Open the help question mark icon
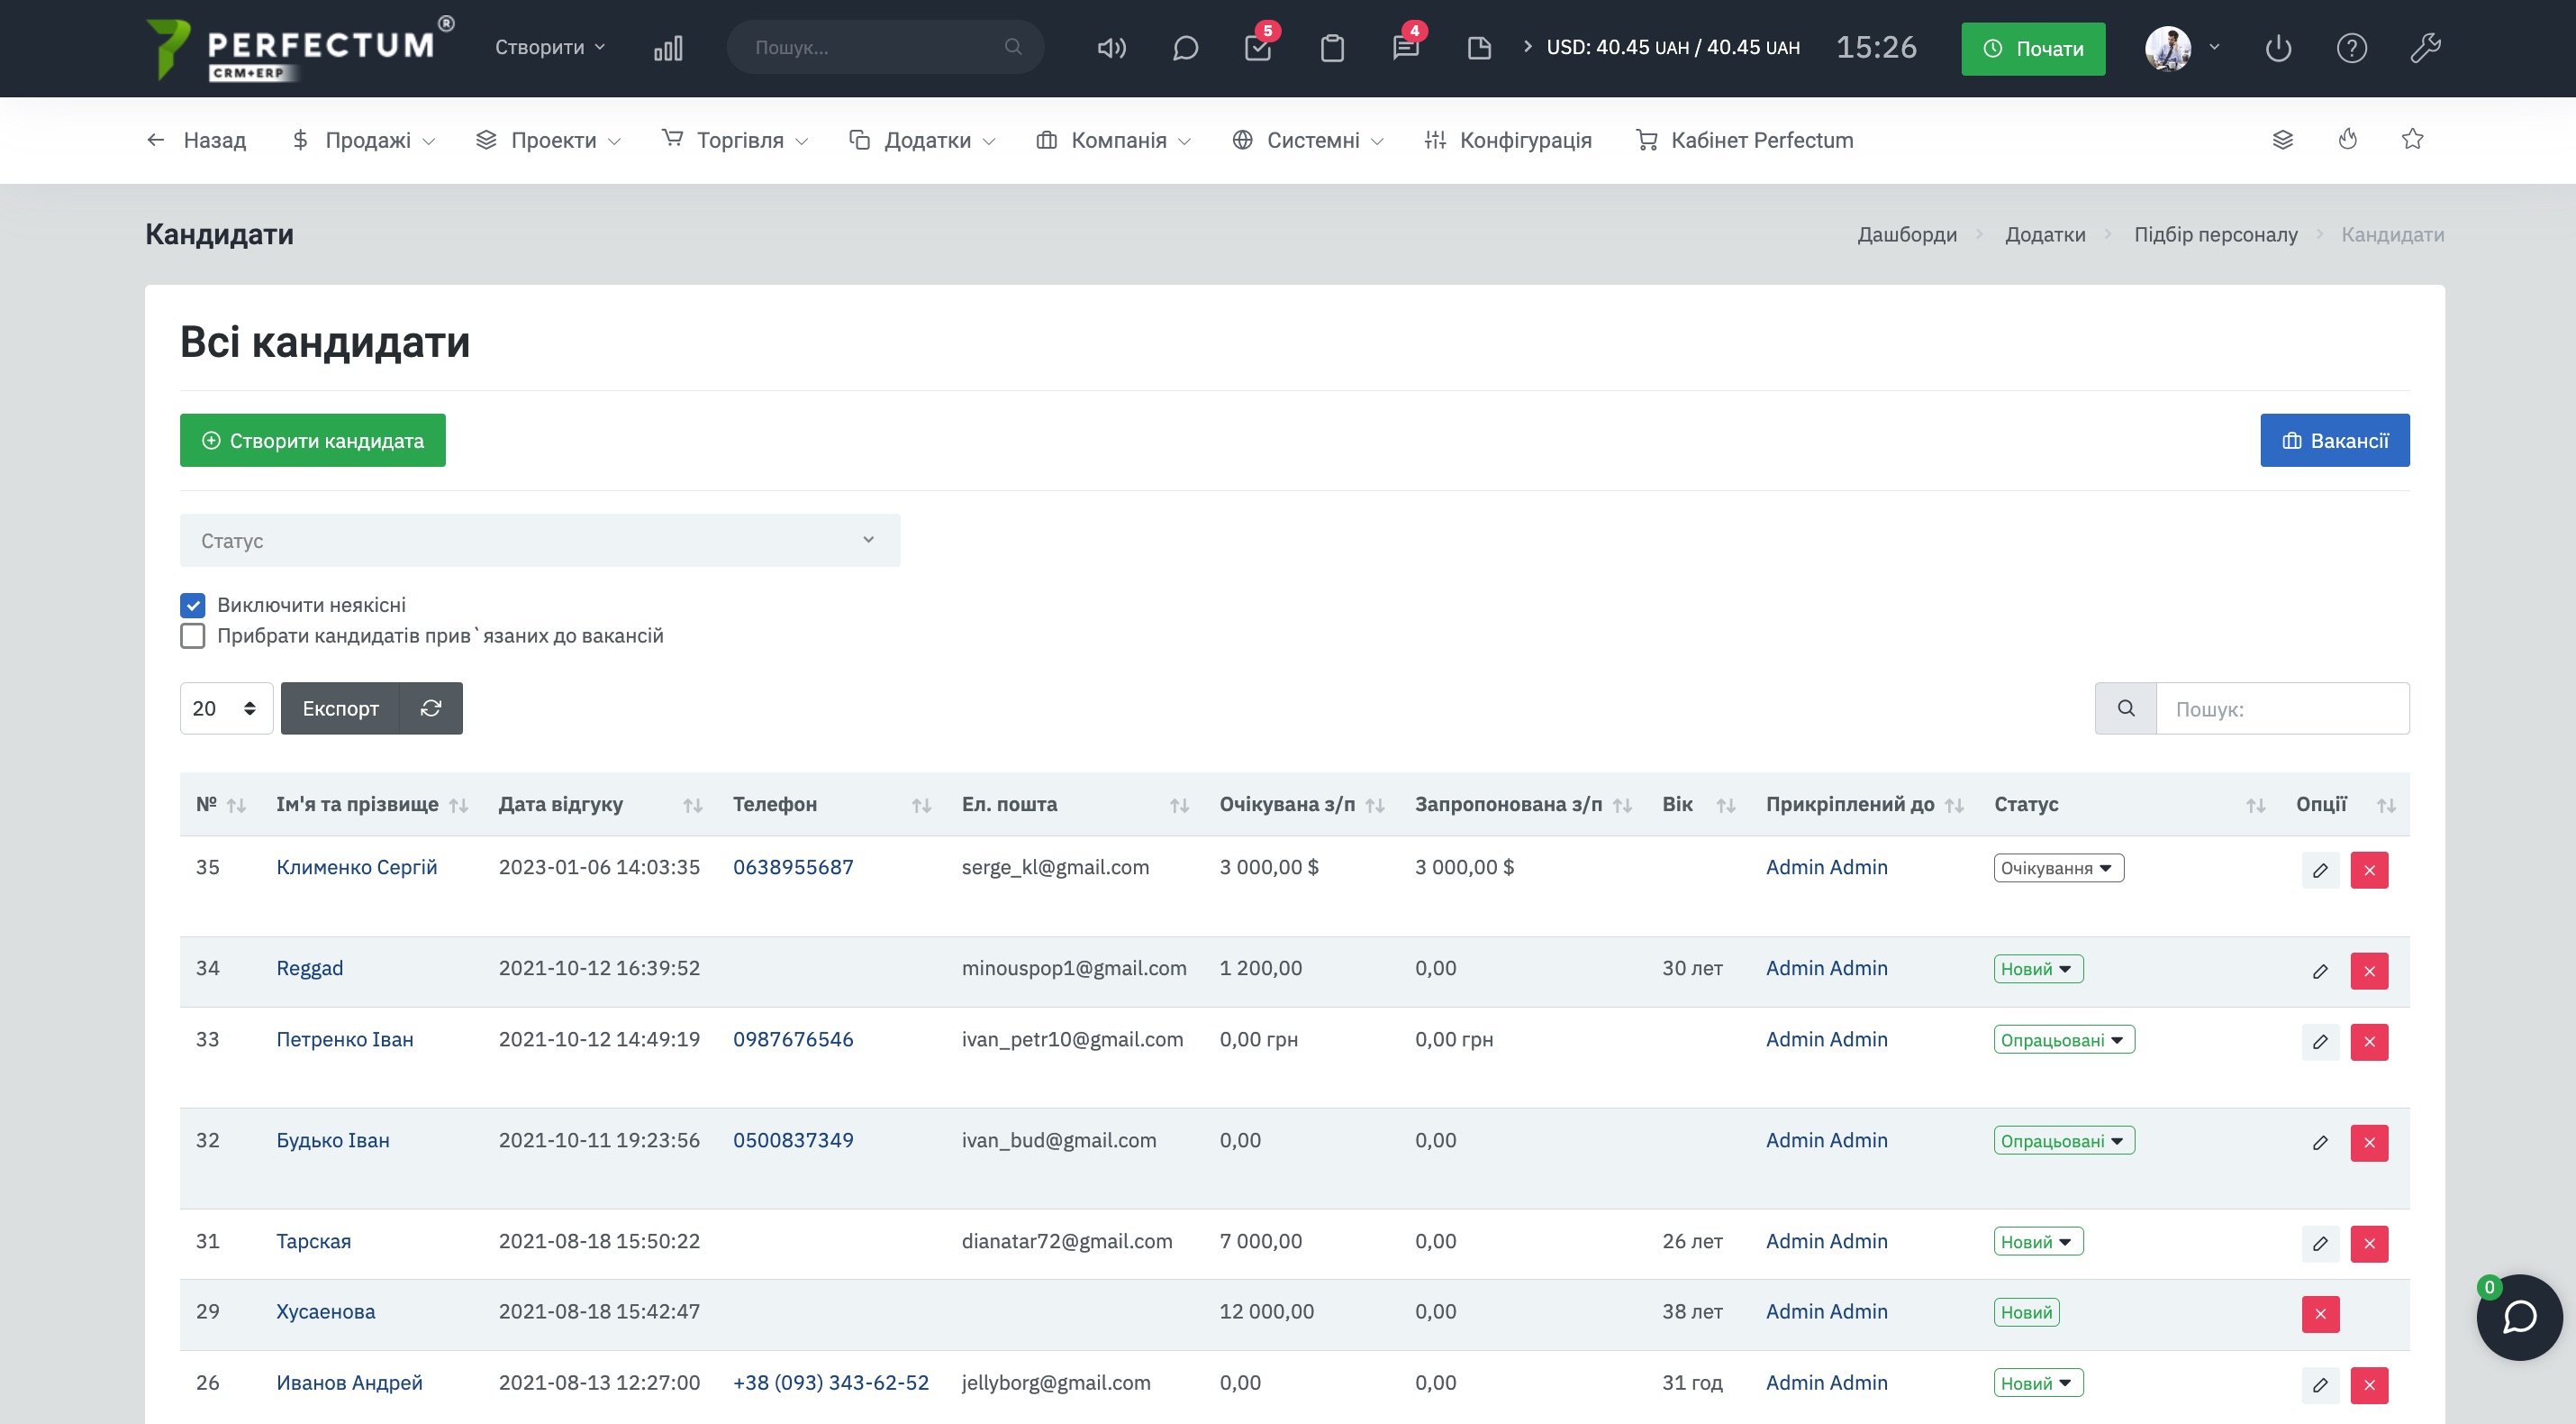Image resolution: width=2576 pixels, height=1424 pixels. (2352, 48)
